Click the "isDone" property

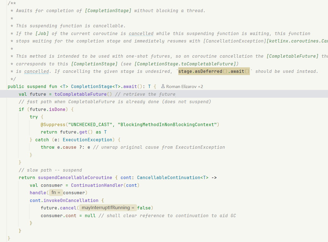[x=57, y=109]
